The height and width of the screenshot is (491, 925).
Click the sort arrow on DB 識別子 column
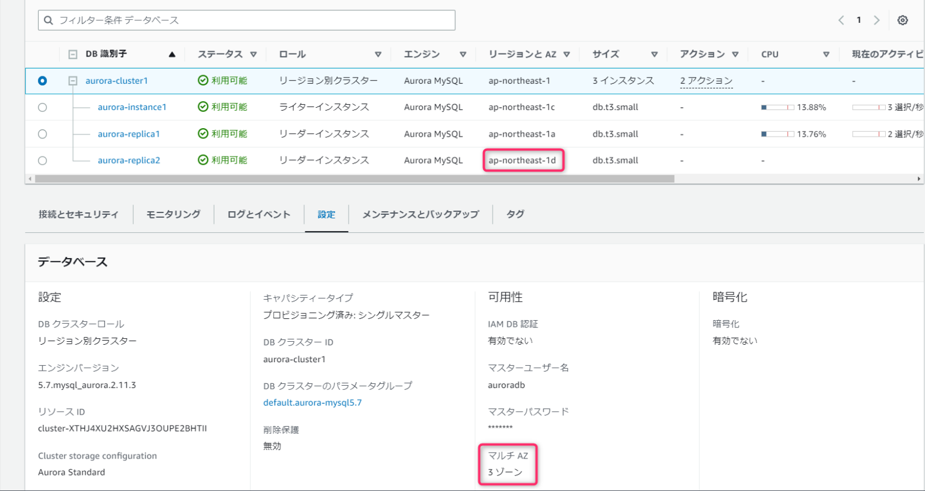(172, 54)
